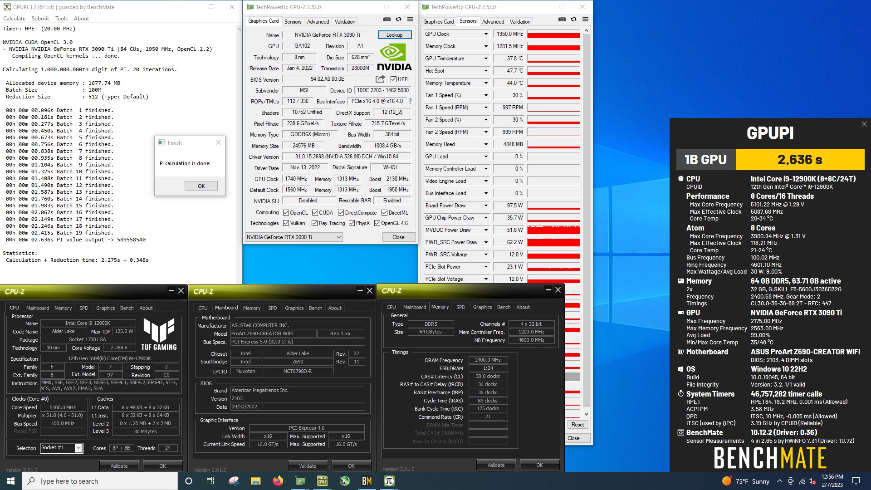Open Task View on the taskbar
This screenshot has width=871, height=490.
click(x=210, y=481)
